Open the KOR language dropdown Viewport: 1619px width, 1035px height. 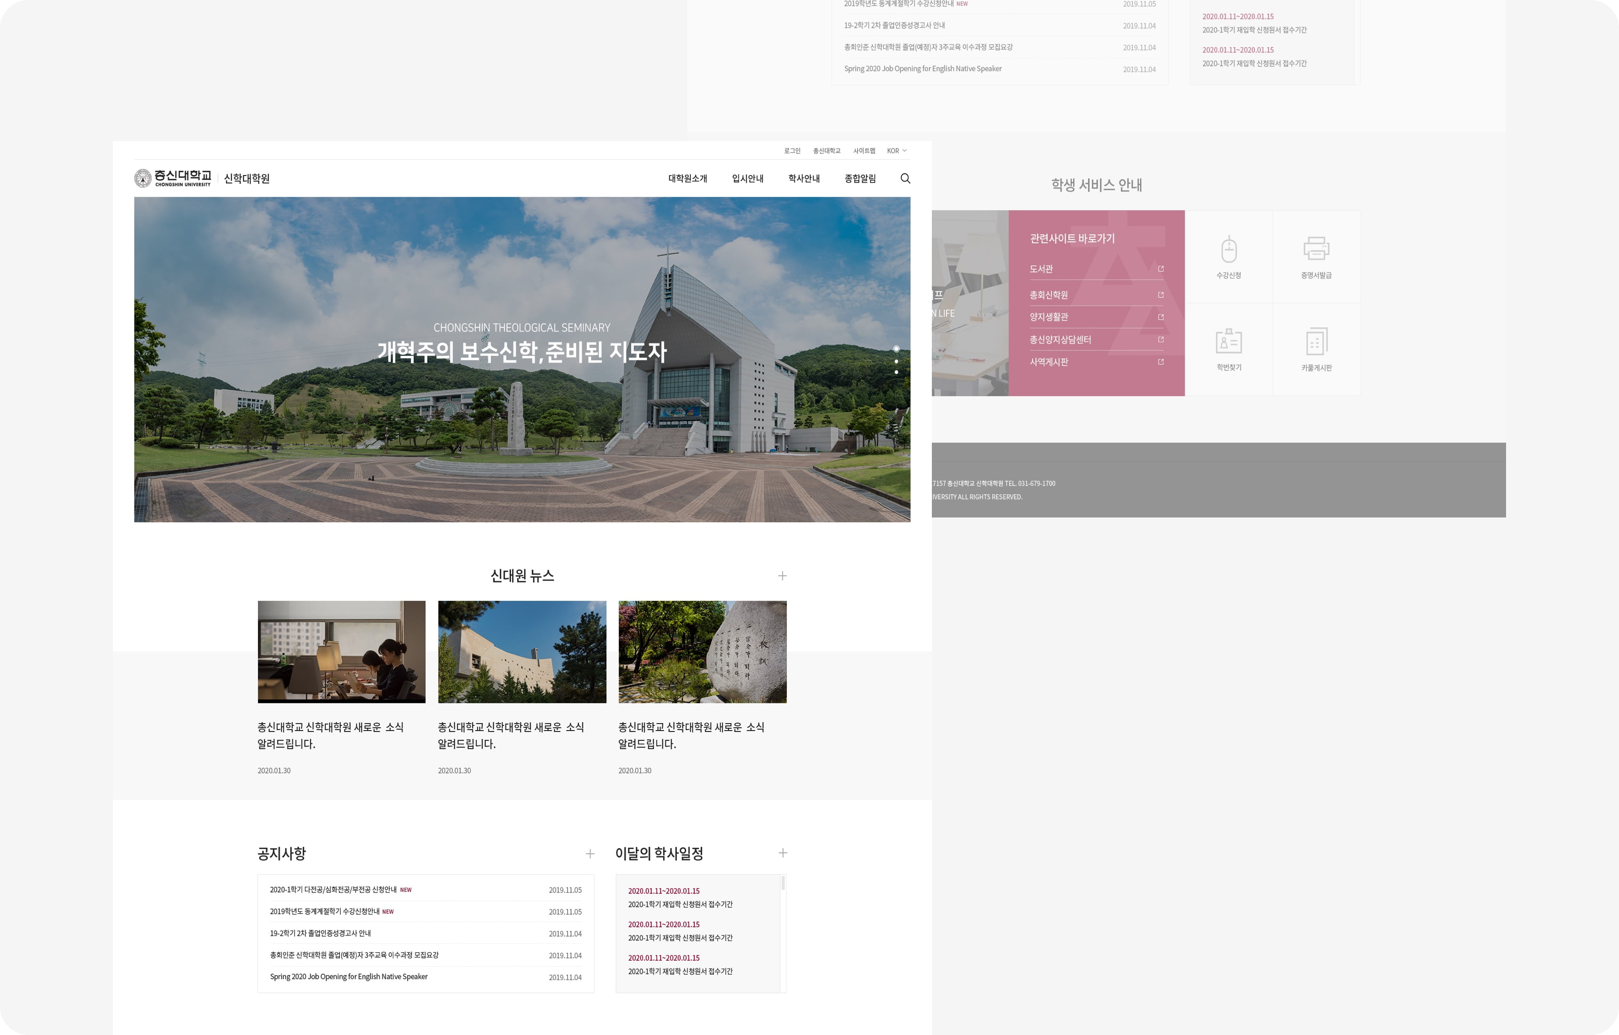click(896, 151)
